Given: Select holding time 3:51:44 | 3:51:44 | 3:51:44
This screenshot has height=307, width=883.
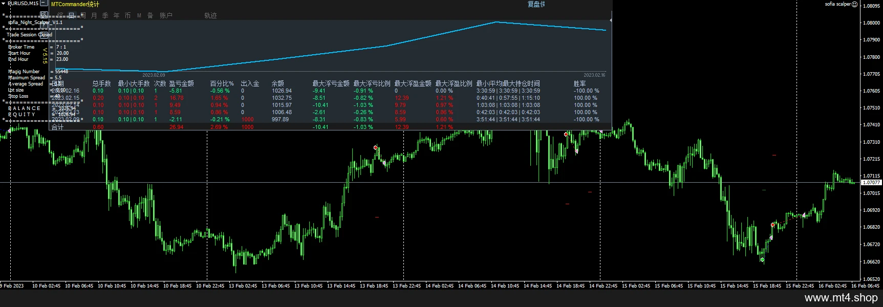Looking at the screenshot, I should tap(508, 119).
